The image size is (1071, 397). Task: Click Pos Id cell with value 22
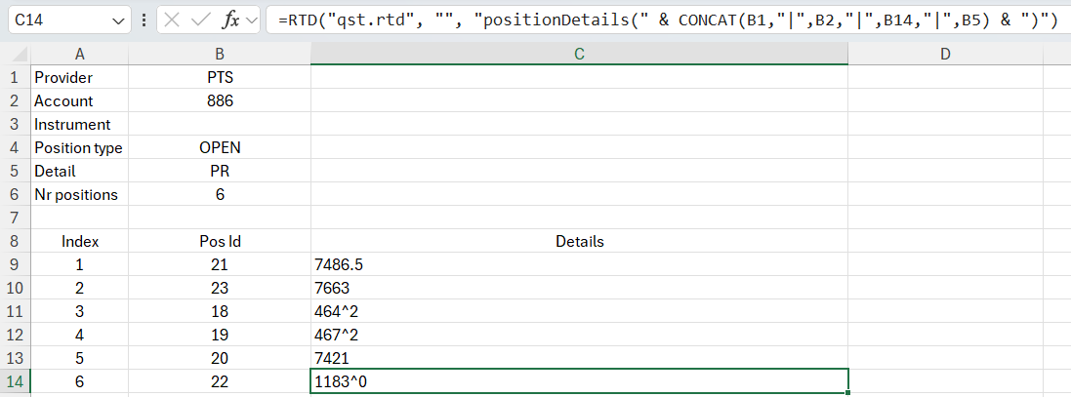pyautogui.click(x=220, y=381)
